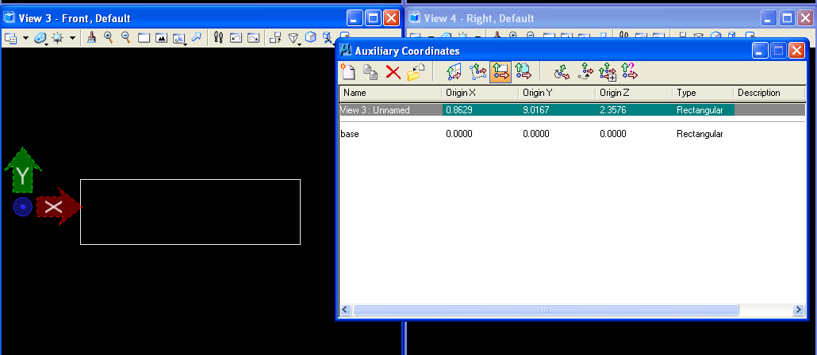The width and height of the screenshot is (817, 355).
Task: Click blue cube Display Depth icon
Action: point(311,37)
